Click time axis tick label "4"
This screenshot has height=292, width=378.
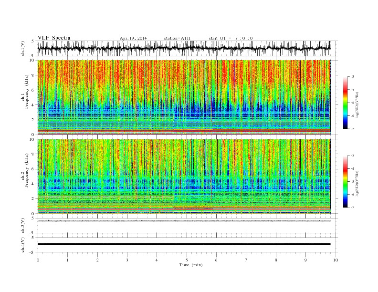pos(157,260)
